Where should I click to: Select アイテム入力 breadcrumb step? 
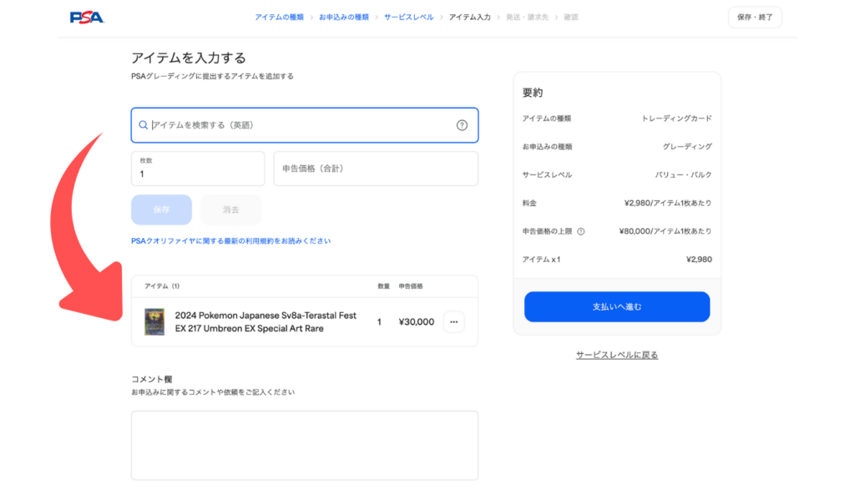(x=469, y=18)
